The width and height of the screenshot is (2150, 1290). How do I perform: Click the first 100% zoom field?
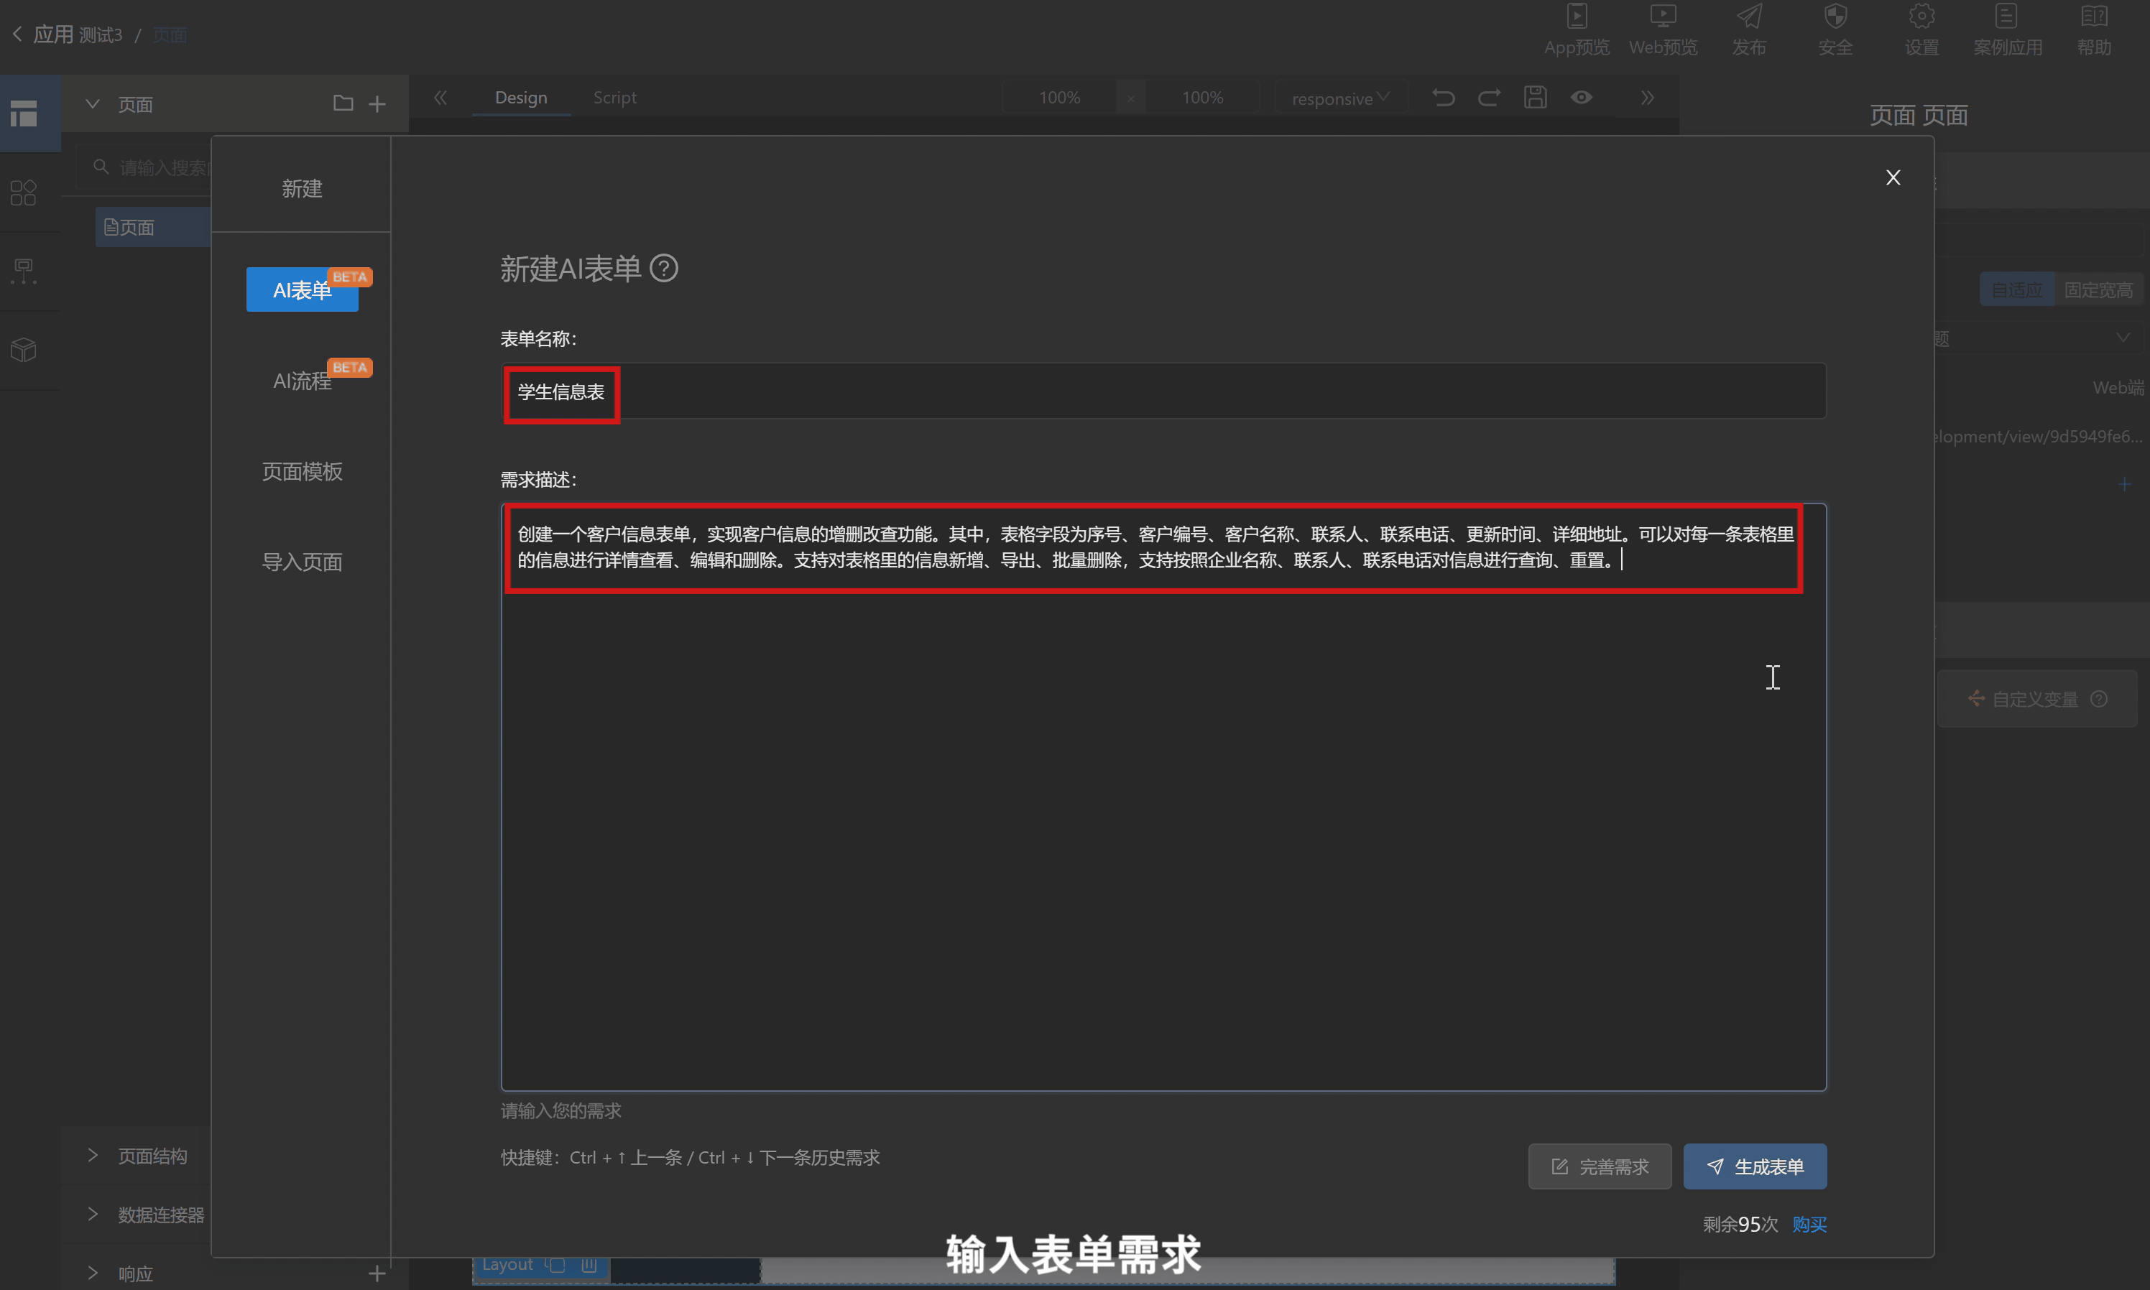(1059, 98)
